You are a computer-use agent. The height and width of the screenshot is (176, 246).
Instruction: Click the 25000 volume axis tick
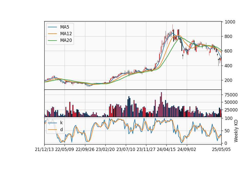pyautogui.click(x=231, y=110)
